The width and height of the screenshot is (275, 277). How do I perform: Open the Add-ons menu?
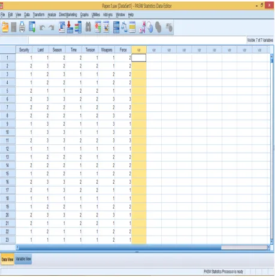coord(108,14)
